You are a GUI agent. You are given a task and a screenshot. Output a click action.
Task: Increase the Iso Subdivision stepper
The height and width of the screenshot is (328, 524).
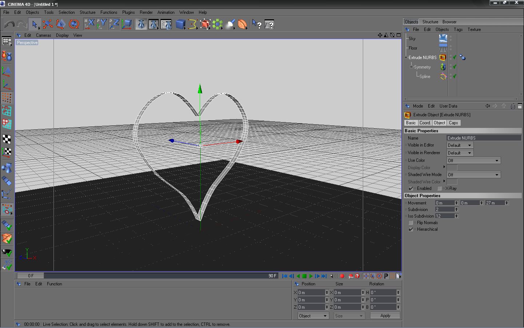tap(456, 215)
